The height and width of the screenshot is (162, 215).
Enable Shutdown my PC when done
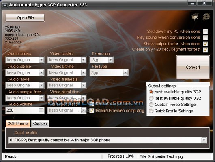(x=205, y=32)
